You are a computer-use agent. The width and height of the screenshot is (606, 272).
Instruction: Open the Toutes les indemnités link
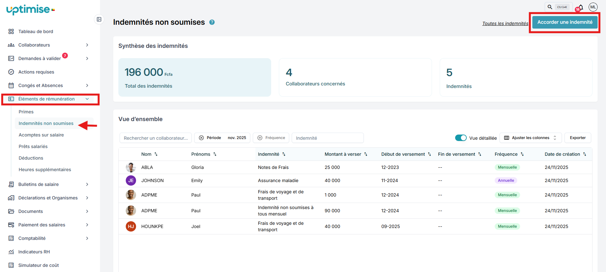(505, 23)
